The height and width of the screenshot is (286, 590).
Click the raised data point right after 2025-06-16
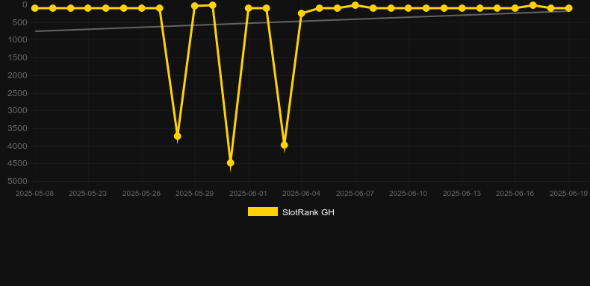[x=532, y=5]
